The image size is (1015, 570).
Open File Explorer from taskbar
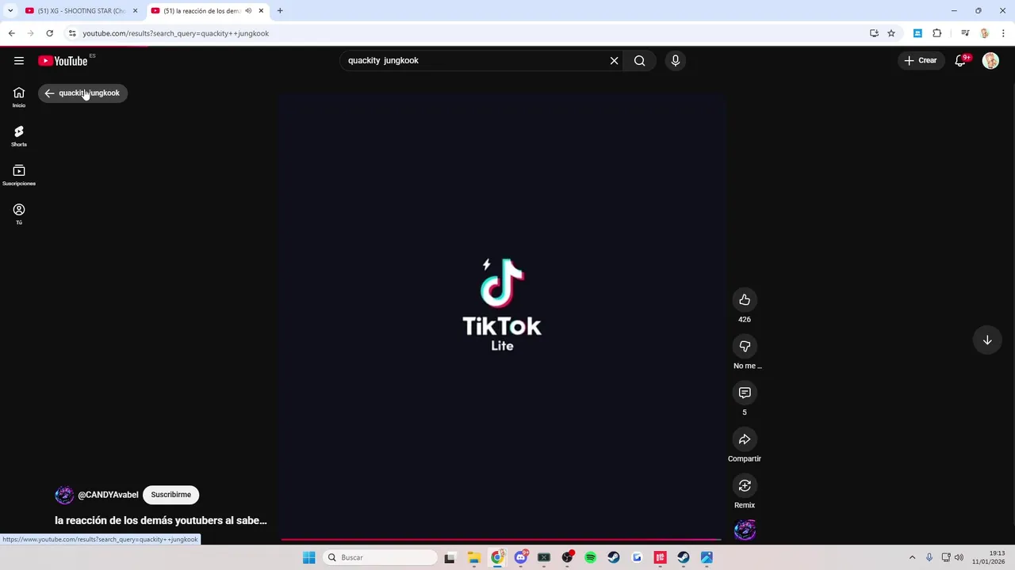coord(473,557)
